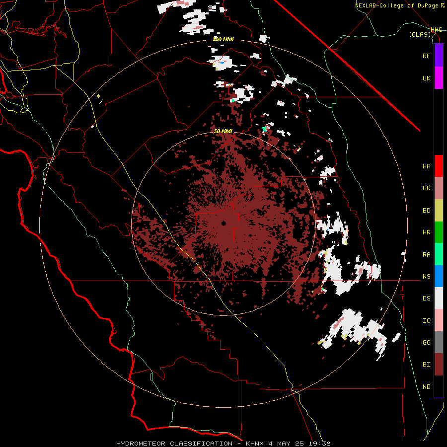Click the Hydrometeor Classification KHNX title caption

(223, 444)
